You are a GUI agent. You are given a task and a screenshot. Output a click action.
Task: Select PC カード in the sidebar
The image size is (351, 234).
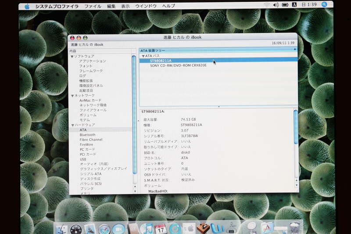coord(87,149)
